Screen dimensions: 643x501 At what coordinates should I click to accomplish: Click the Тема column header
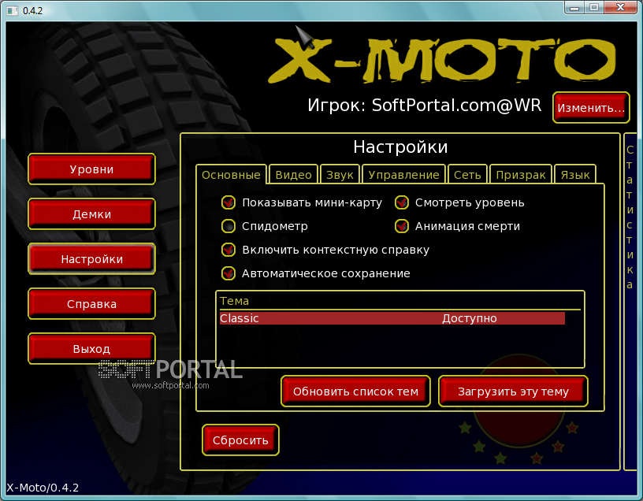tap(234, 301)
